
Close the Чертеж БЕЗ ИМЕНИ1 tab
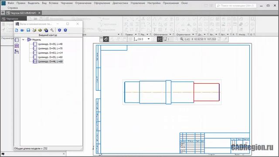(x=39, y=13)
